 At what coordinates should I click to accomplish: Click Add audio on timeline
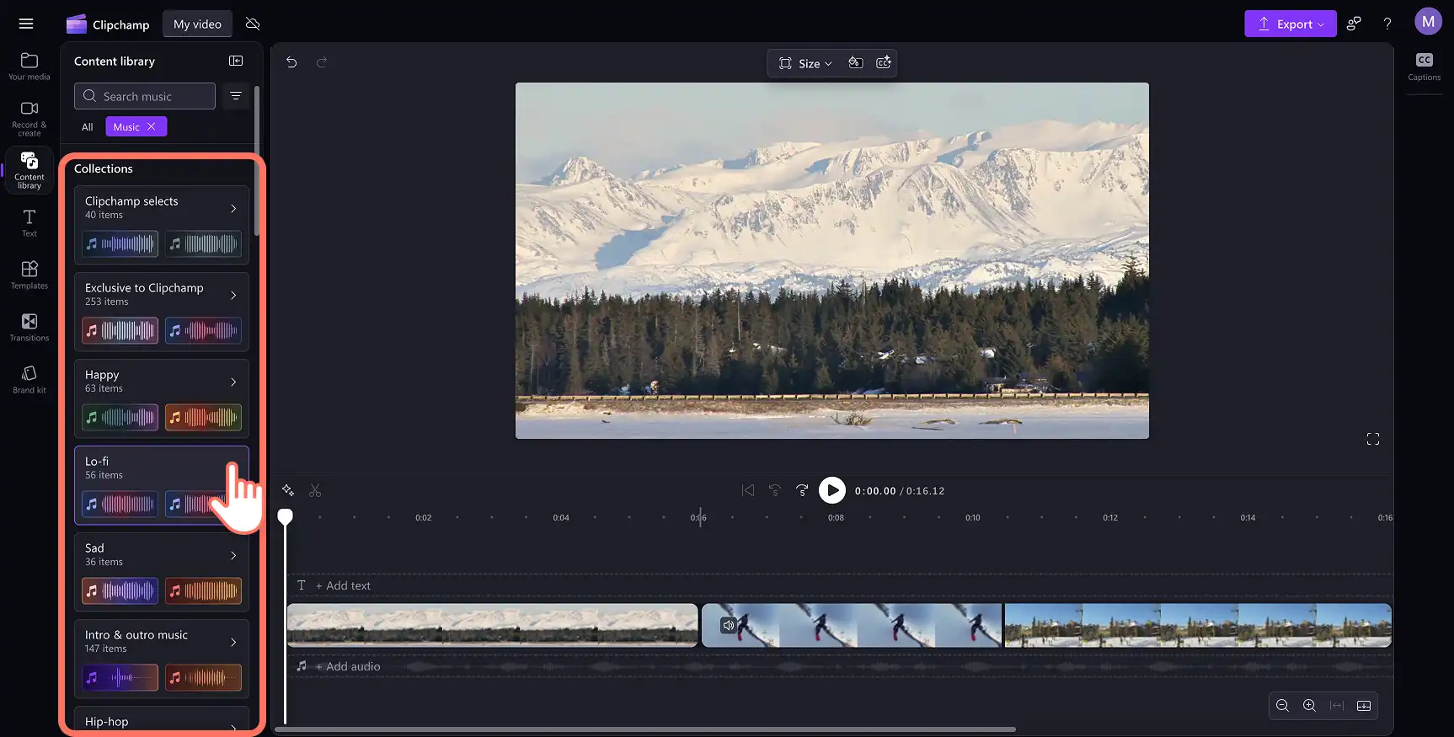pos(348,666)
